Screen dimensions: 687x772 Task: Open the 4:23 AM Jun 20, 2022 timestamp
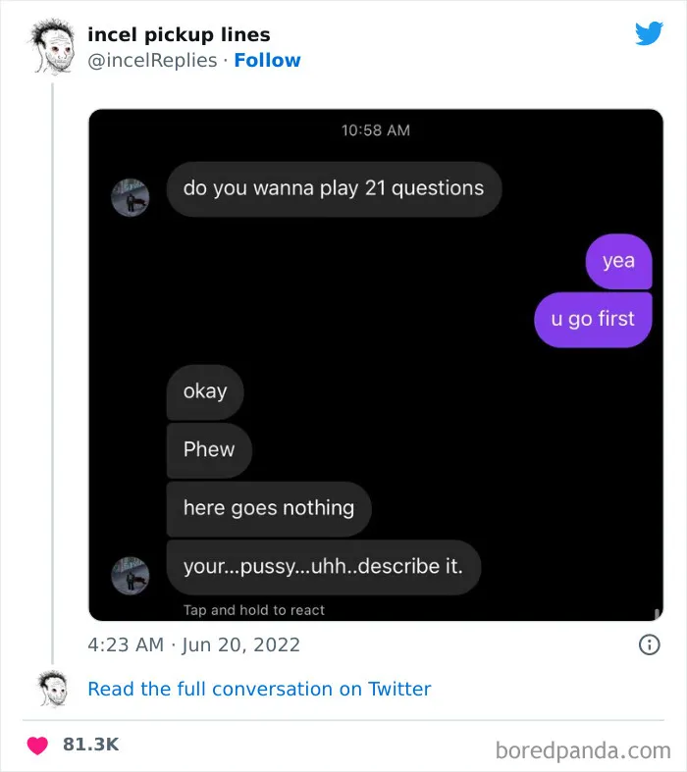(193, 644)
